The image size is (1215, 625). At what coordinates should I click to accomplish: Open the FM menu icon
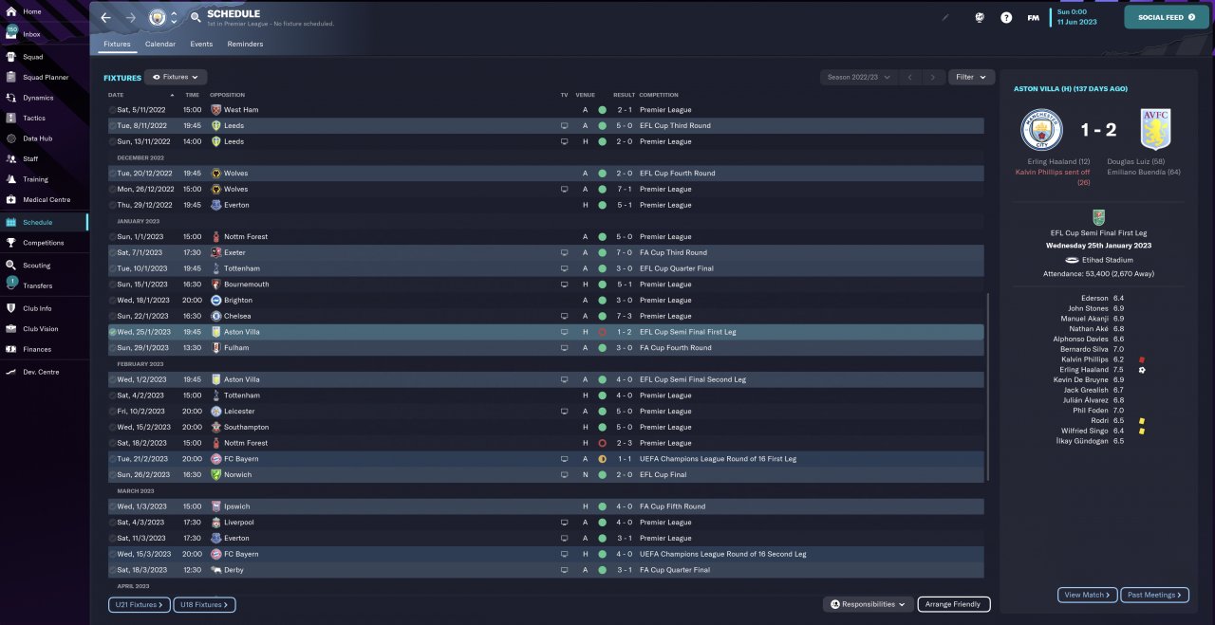pos(1033,17)
